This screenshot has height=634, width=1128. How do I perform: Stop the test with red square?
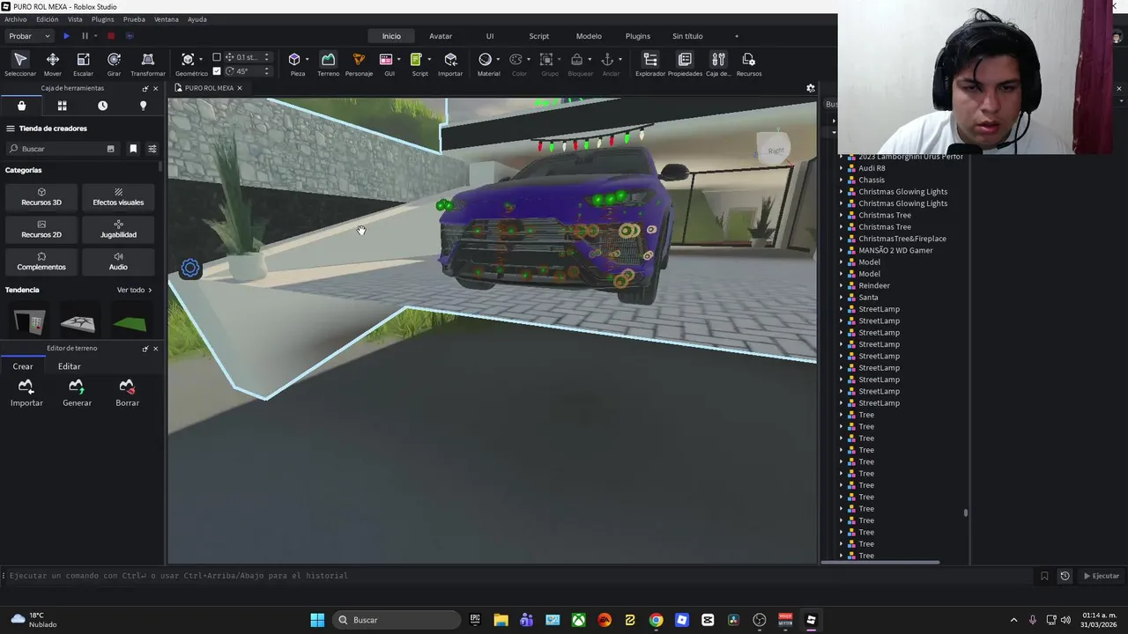(x=111, y=36)
